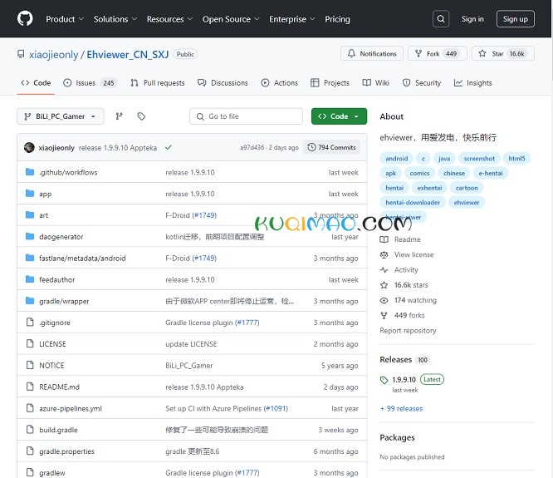Open the .github/workflows folder icon
The height and width of the screenshot is (478, 553).
pyautogui.click(x=30, y=172)
